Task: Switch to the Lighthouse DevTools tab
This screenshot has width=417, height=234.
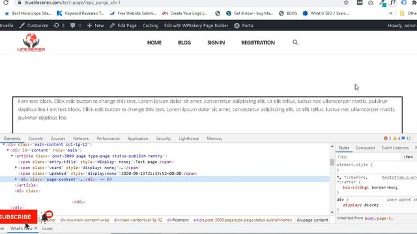Action: (189, 138)
